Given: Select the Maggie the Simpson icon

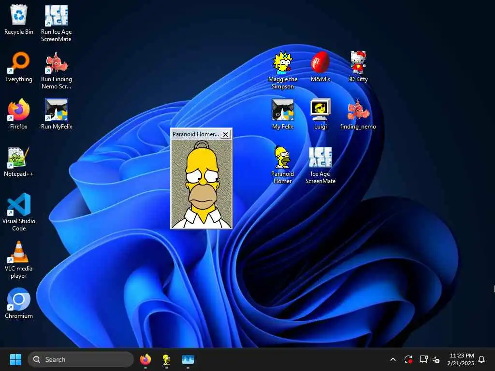Looking at the screenshot, I should (282, 71).
